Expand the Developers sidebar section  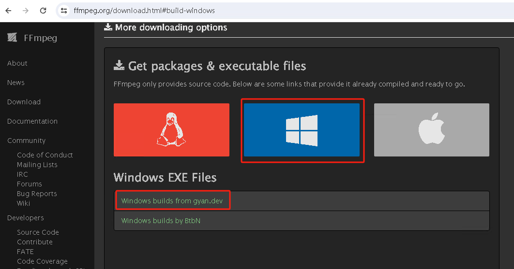[x=26, y=218]
